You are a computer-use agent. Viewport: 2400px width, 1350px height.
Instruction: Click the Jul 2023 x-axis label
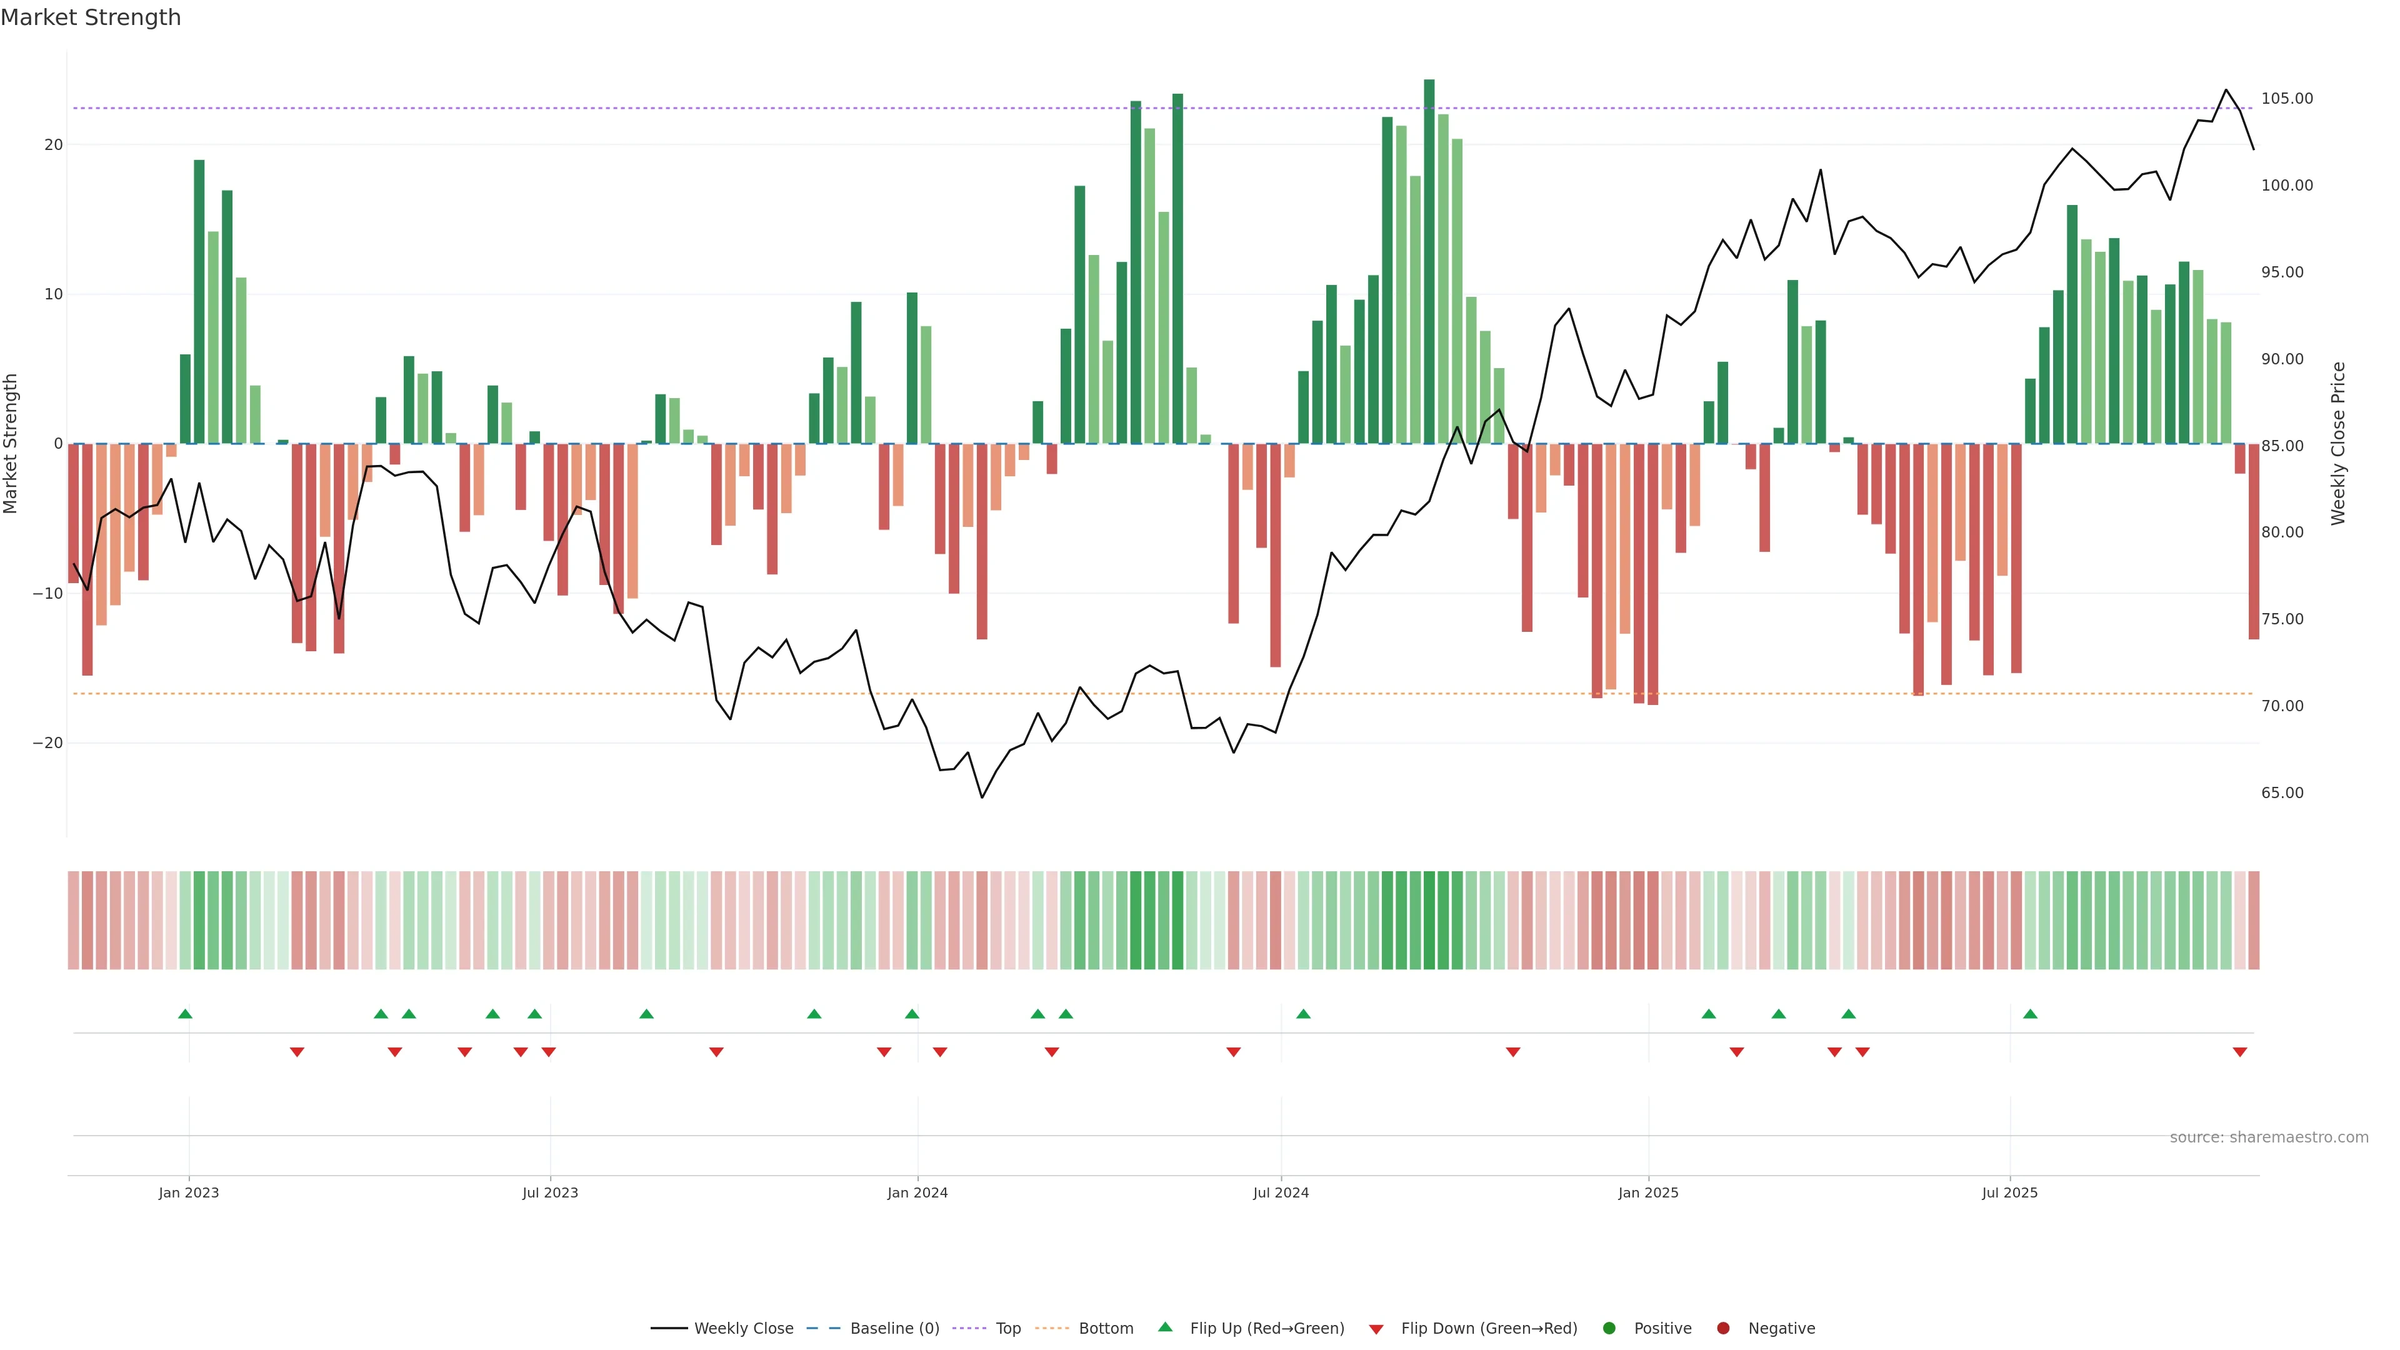pos(550,1192)
